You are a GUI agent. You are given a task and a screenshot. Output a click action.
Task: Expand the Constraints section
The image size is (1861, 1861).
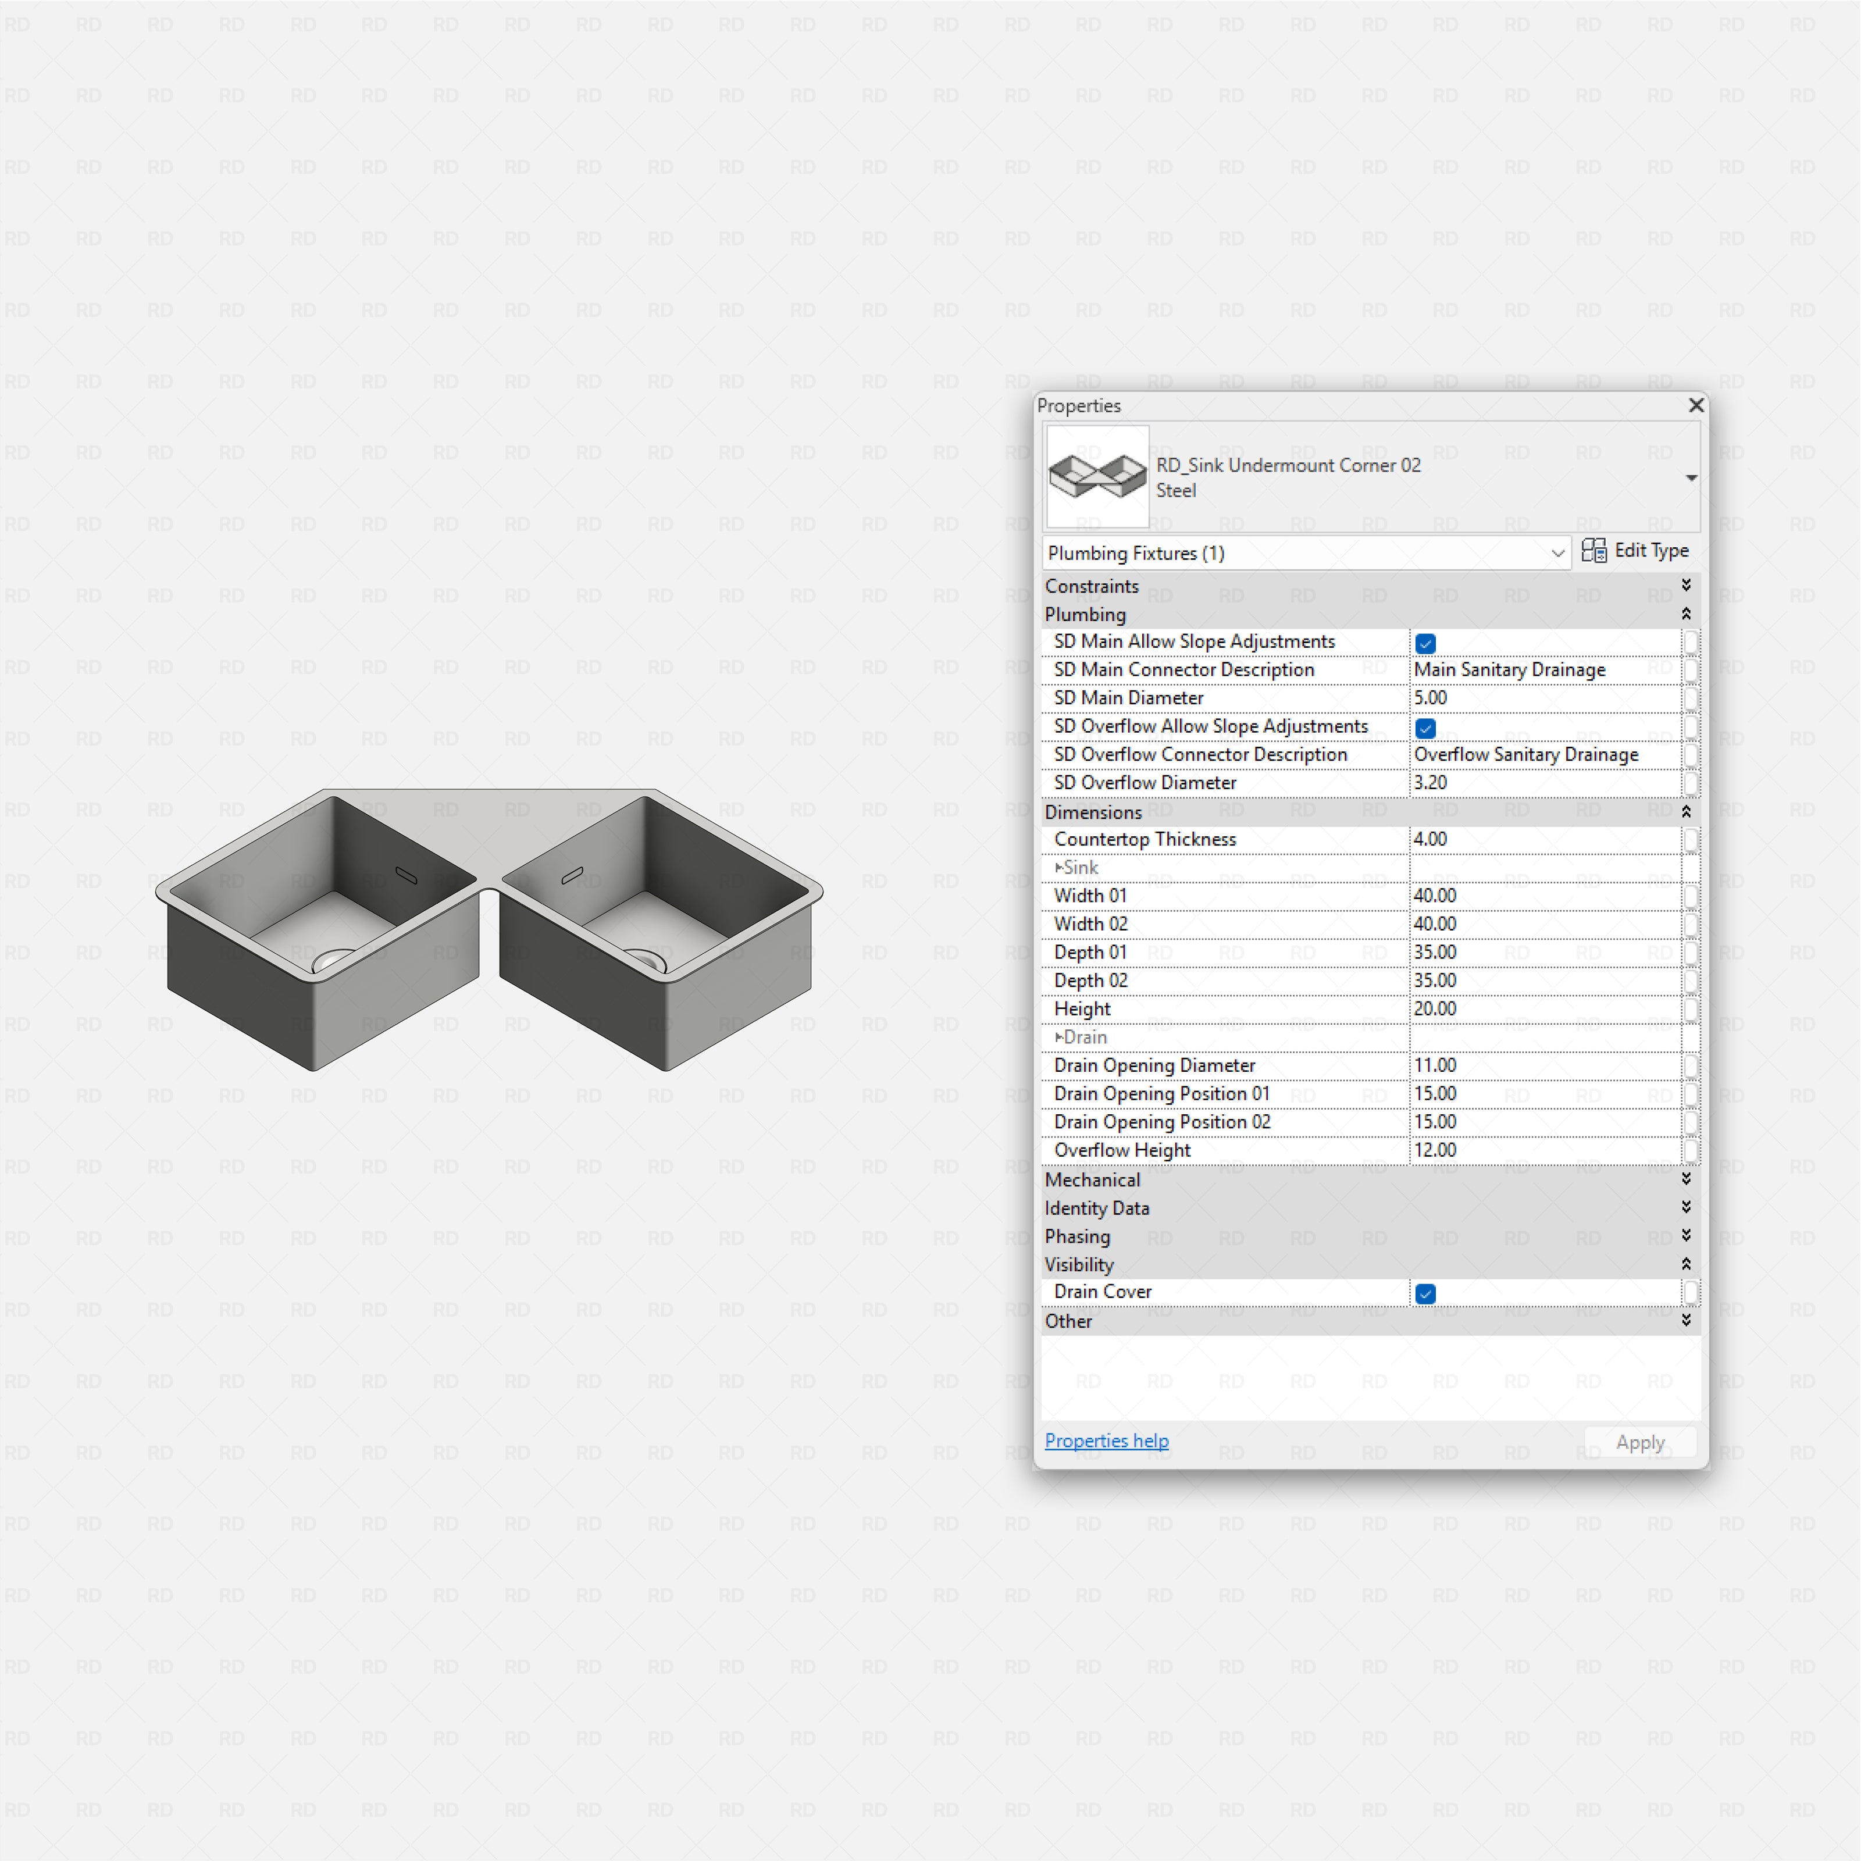(1687, 584)
